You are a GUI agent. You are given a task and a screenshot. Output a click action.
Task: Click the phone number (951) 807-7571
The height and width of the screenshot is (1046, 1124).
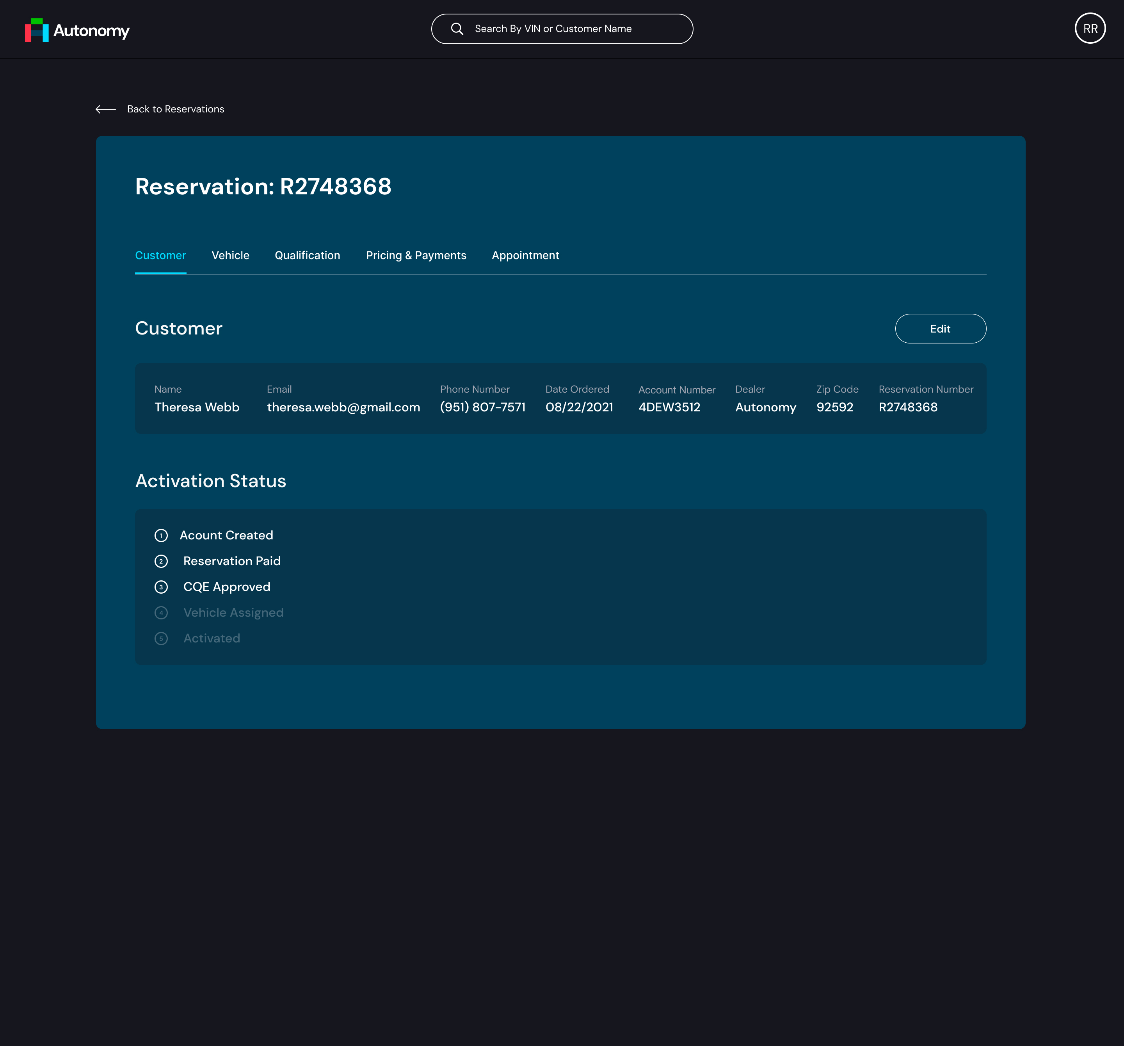coord(482,407)
